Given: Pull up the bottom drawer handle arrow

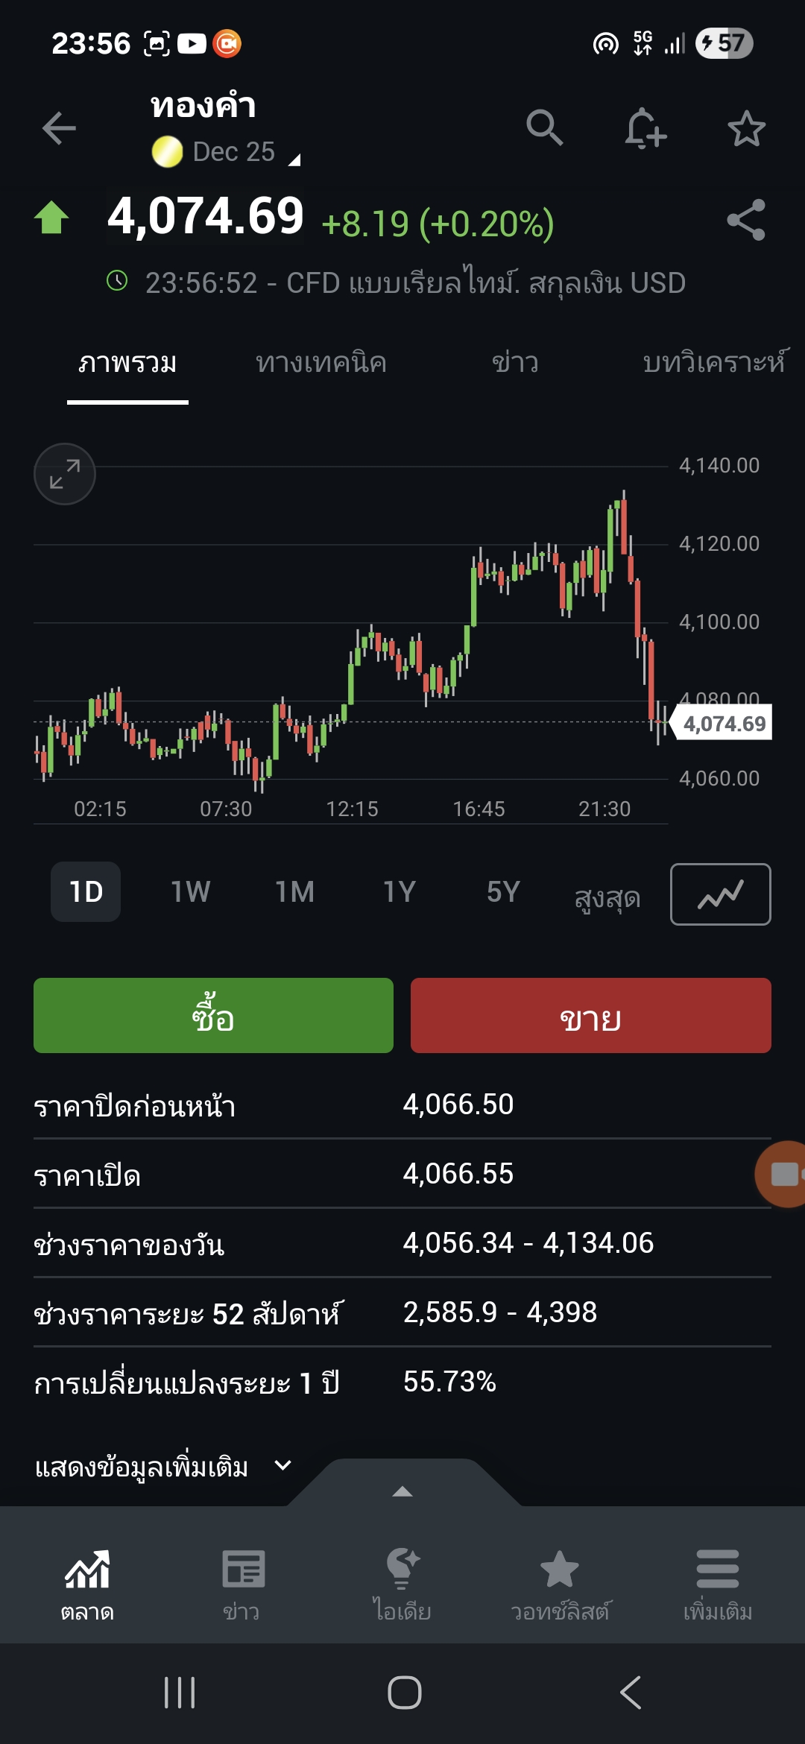Looking at the screenshot, I should pyautogui.click(x=402, y=1491).
